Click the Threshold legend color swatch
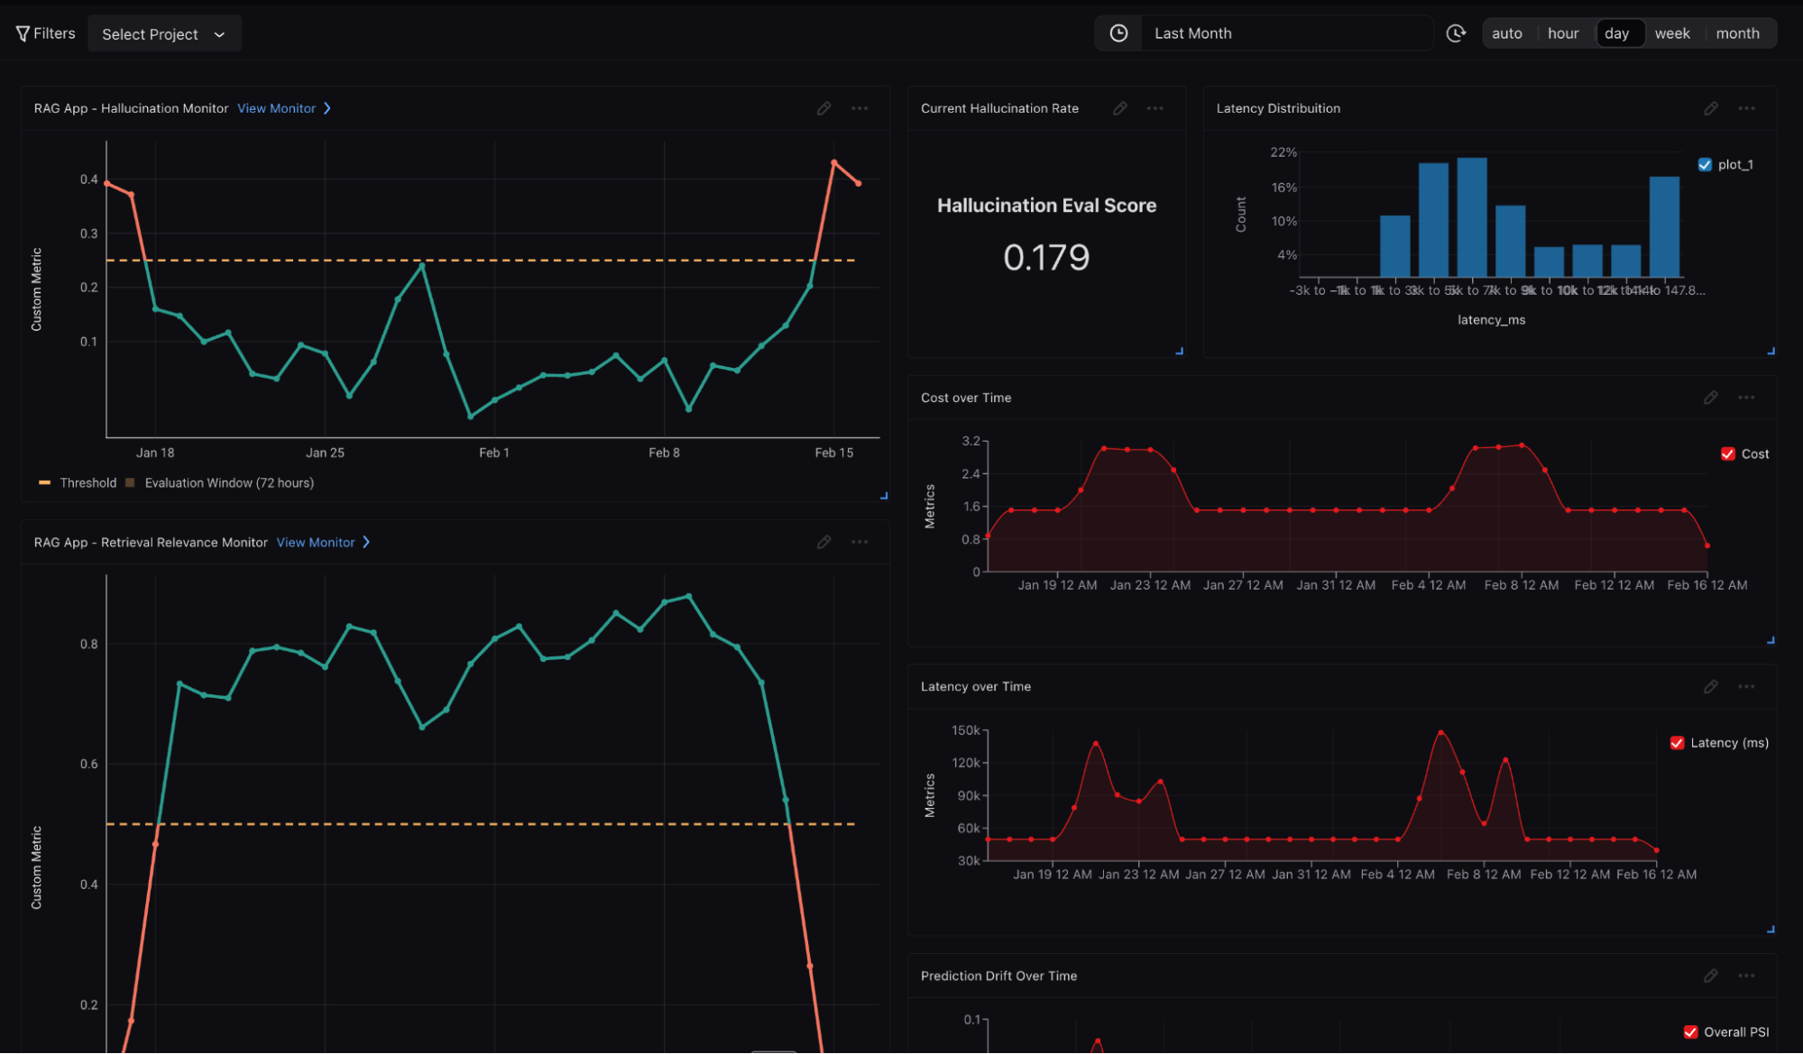Screen dimensions: 1803x1054 pyautogui.click(x=44, y=483)
